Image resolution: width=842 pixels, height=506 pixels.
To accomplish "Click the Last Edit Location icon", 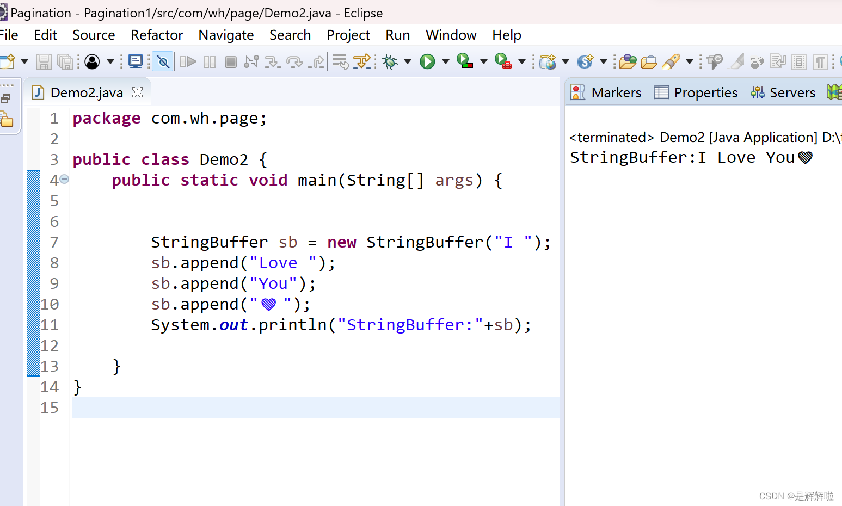I will pos(715,61).
